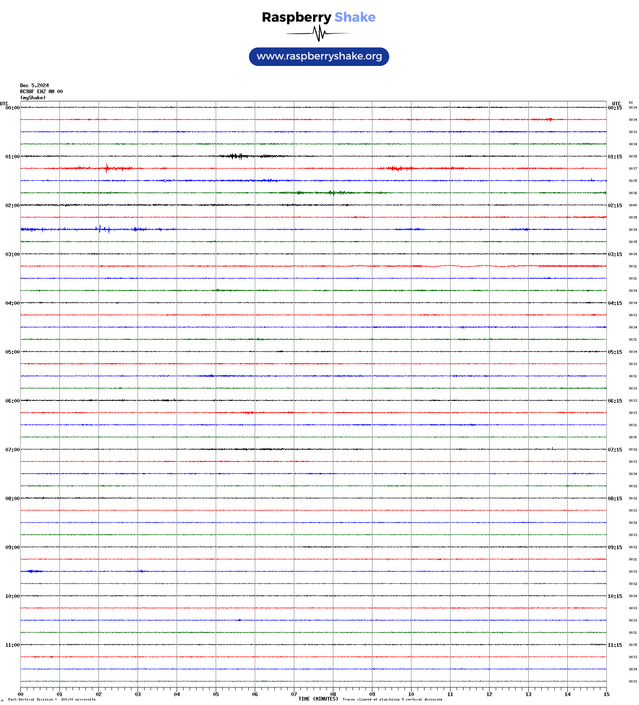The image size is (639, 705).
Task: Click the DC offset value 8036
Action: coord(633,193)
